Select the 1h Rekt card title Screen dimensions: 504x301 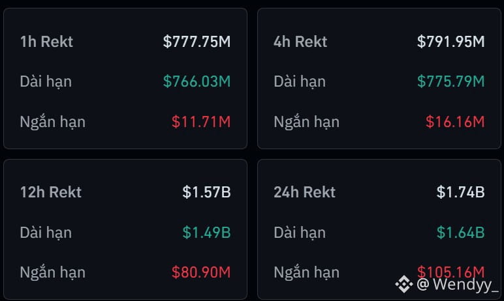(46, 42)
